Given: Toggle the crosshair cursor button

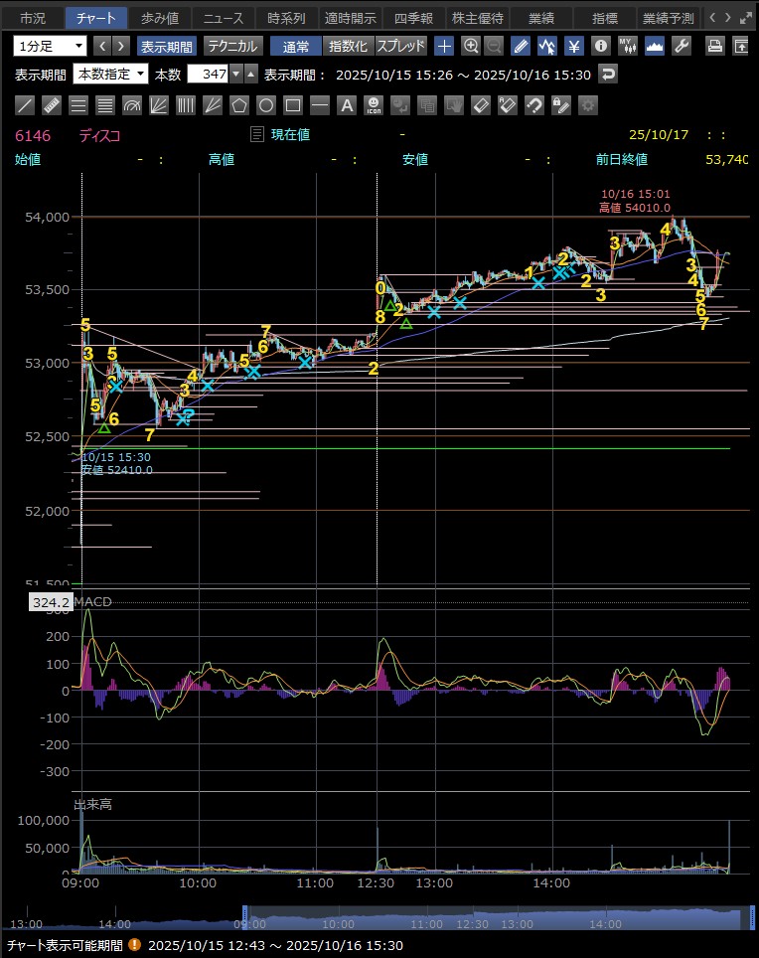Looking at the screenshot, I should 444,46.
